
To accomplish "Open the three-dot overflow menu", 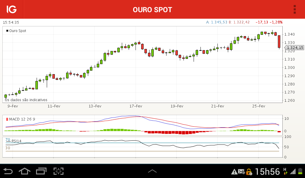I will tap(295, 9).
